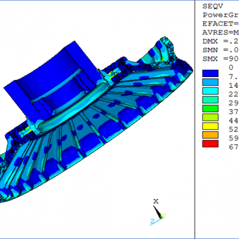239x239 pixels.
Task: Click the legend value starting with 22
Action: coord(234,94)
